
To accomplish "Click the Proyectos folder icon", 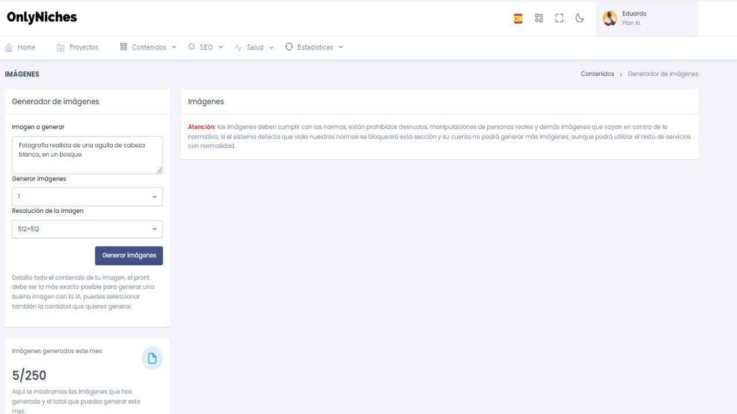I will point(60,48).
